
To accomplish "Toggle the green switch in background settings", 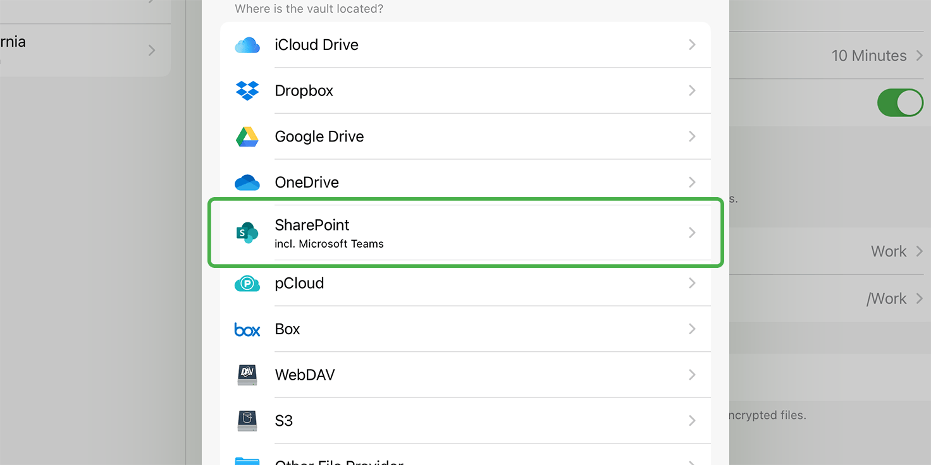I will click(900, 102).
